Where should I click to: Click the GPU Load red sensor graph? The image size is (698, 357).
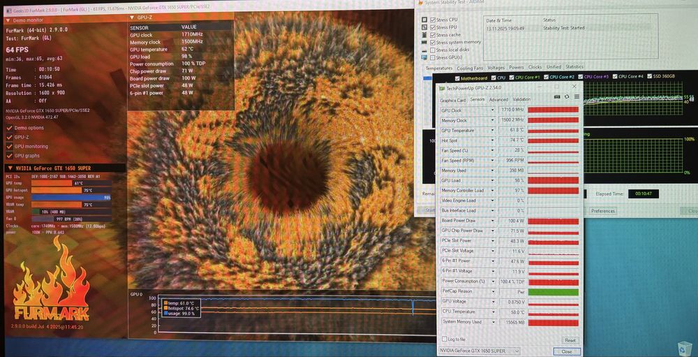[x=554, y=180]
